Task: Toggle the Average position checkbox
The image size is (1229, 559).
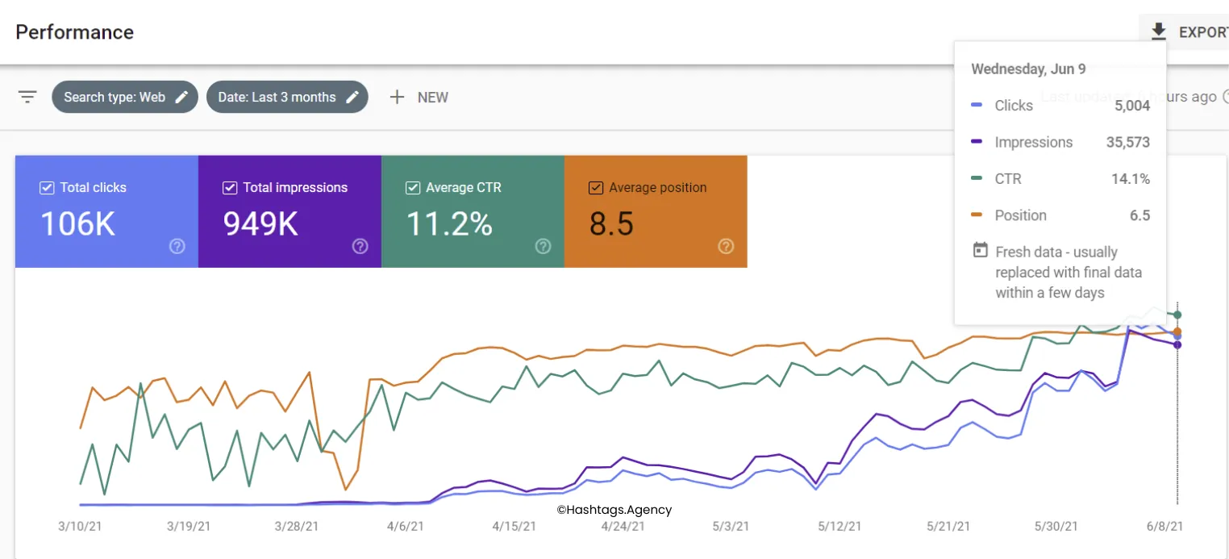Action: (596, 188)
